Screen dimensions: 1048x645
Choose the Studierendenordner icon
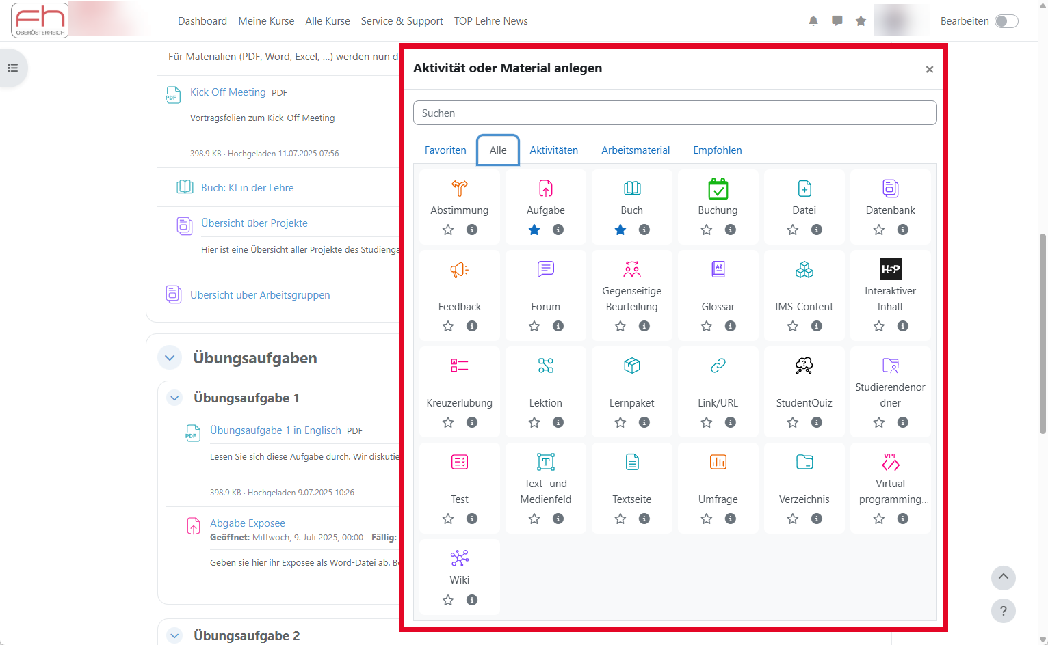891,366
